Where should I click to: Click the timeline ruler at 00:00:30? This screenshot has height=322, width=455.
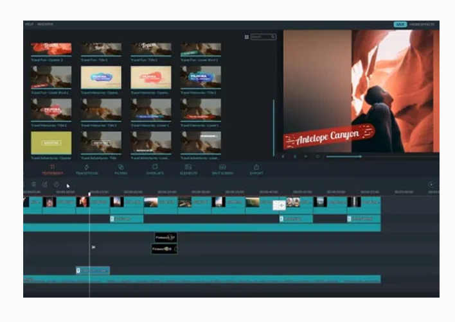coord(201,192)
